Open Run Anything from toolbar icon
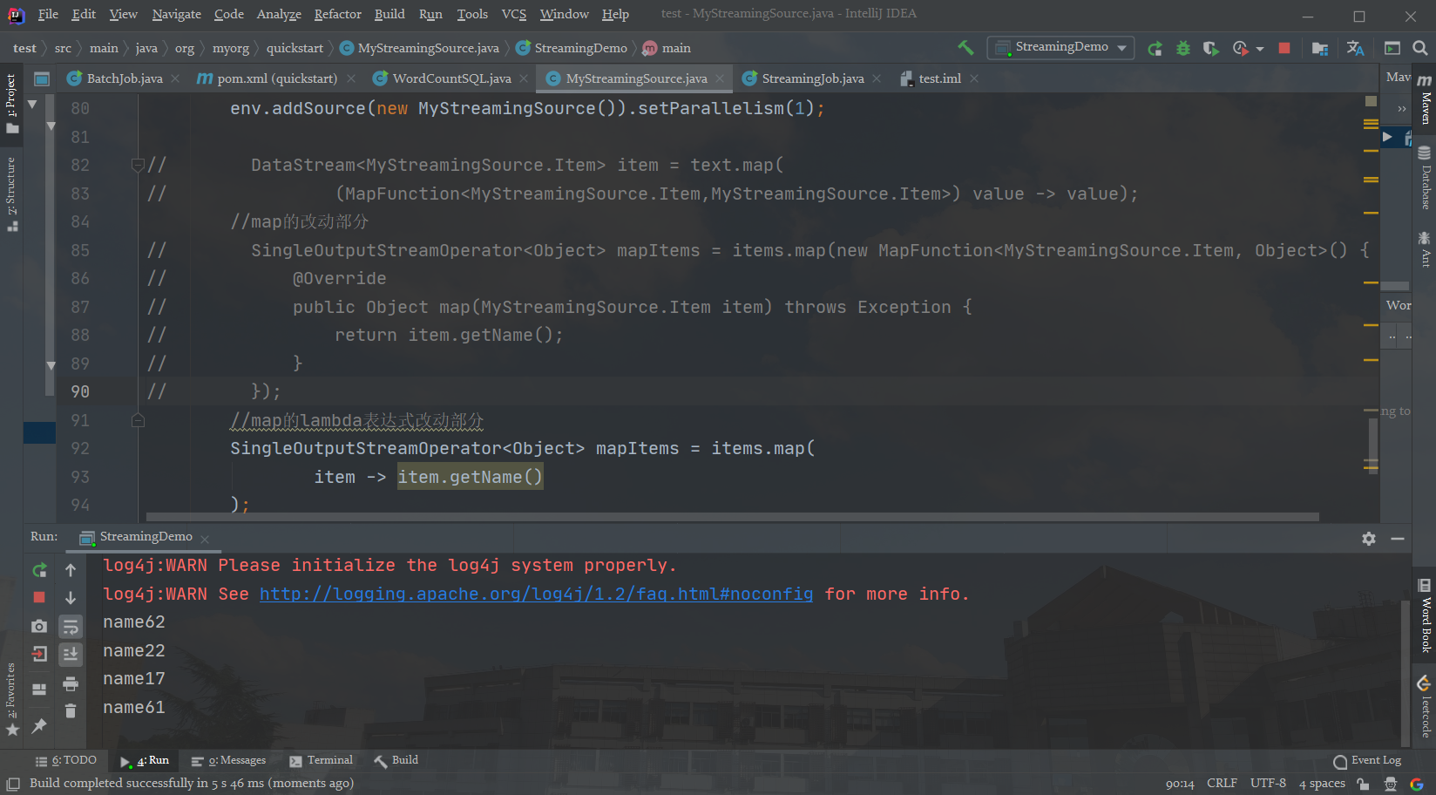 (x=1392, y=48)
